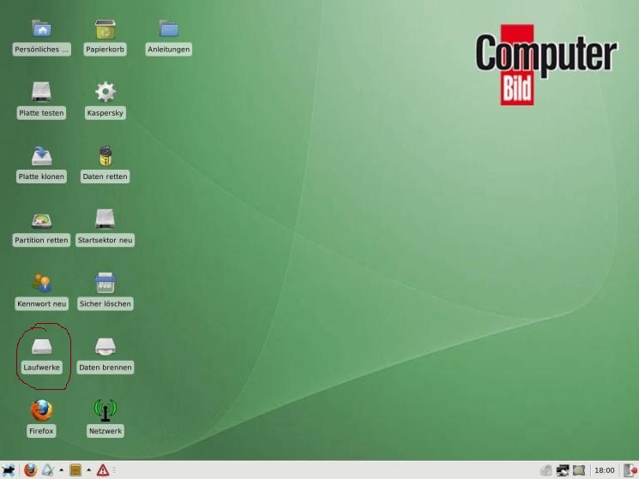Click the Partition retten label
The width and height of the screenshot is (639, 479).
point(41,240)
